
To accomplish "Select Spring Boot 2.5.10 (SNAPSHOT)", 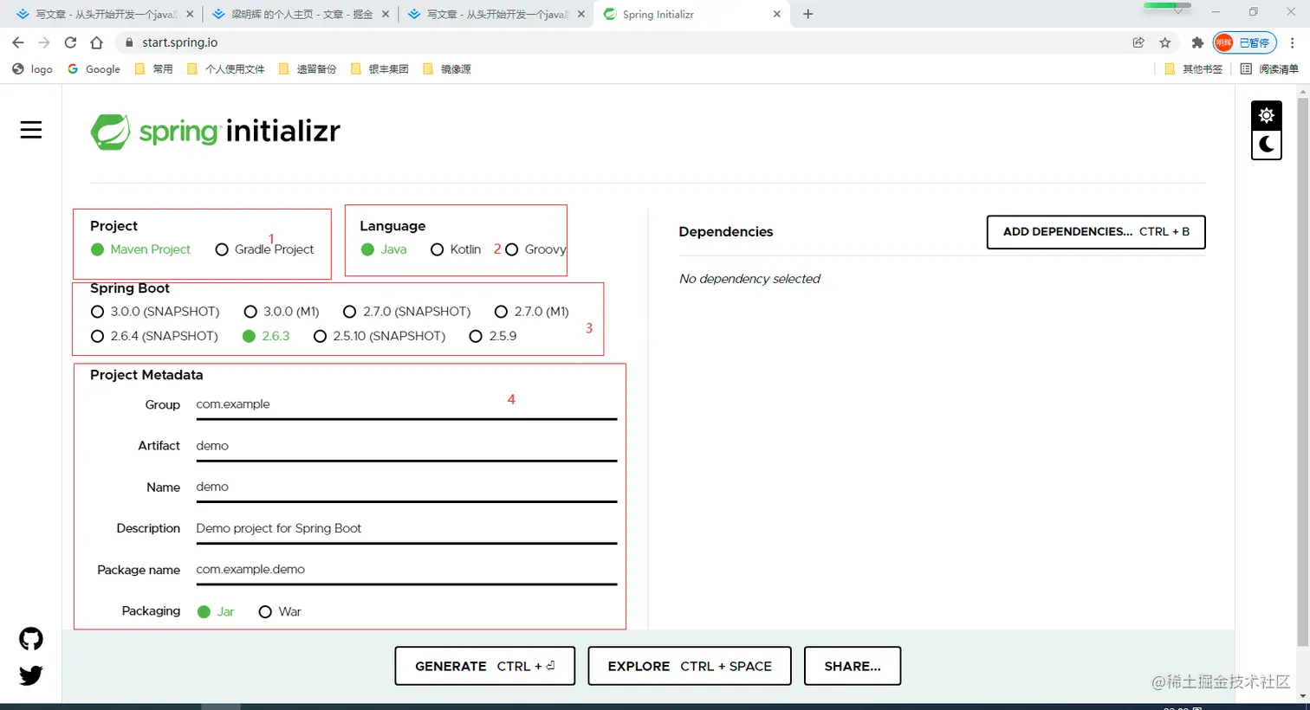I will click(x=379, y=336).
